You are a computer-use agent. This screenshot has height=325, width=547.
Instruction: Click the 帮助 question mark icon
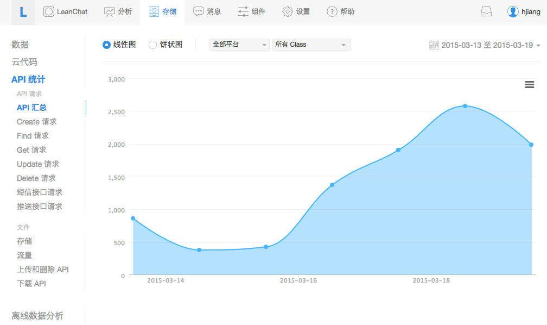coord(332,11)
